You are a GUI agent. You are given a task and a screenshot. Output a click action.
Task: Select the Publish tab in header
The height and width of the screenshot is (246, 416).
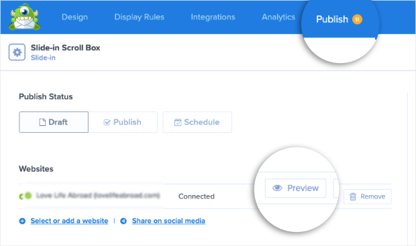point(332,19)
